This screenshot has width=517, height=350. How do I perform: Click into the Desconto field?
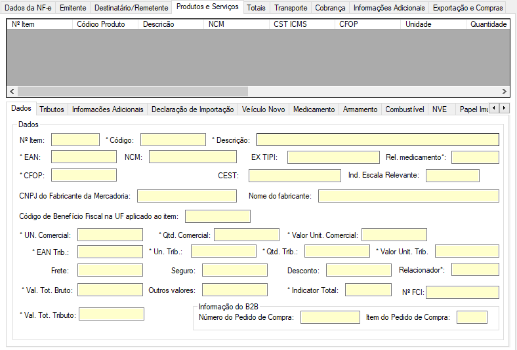pos(359,270)
